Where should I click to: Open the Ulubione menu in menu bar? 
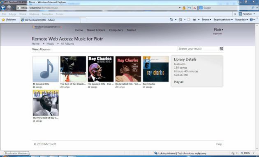(34, 14)
